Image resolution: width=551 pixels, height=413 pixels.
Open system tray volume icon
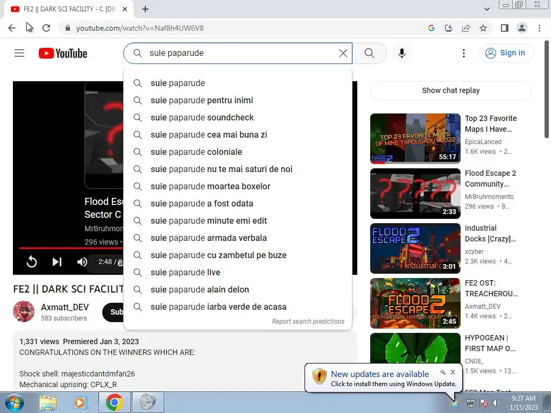coord(497,403)
